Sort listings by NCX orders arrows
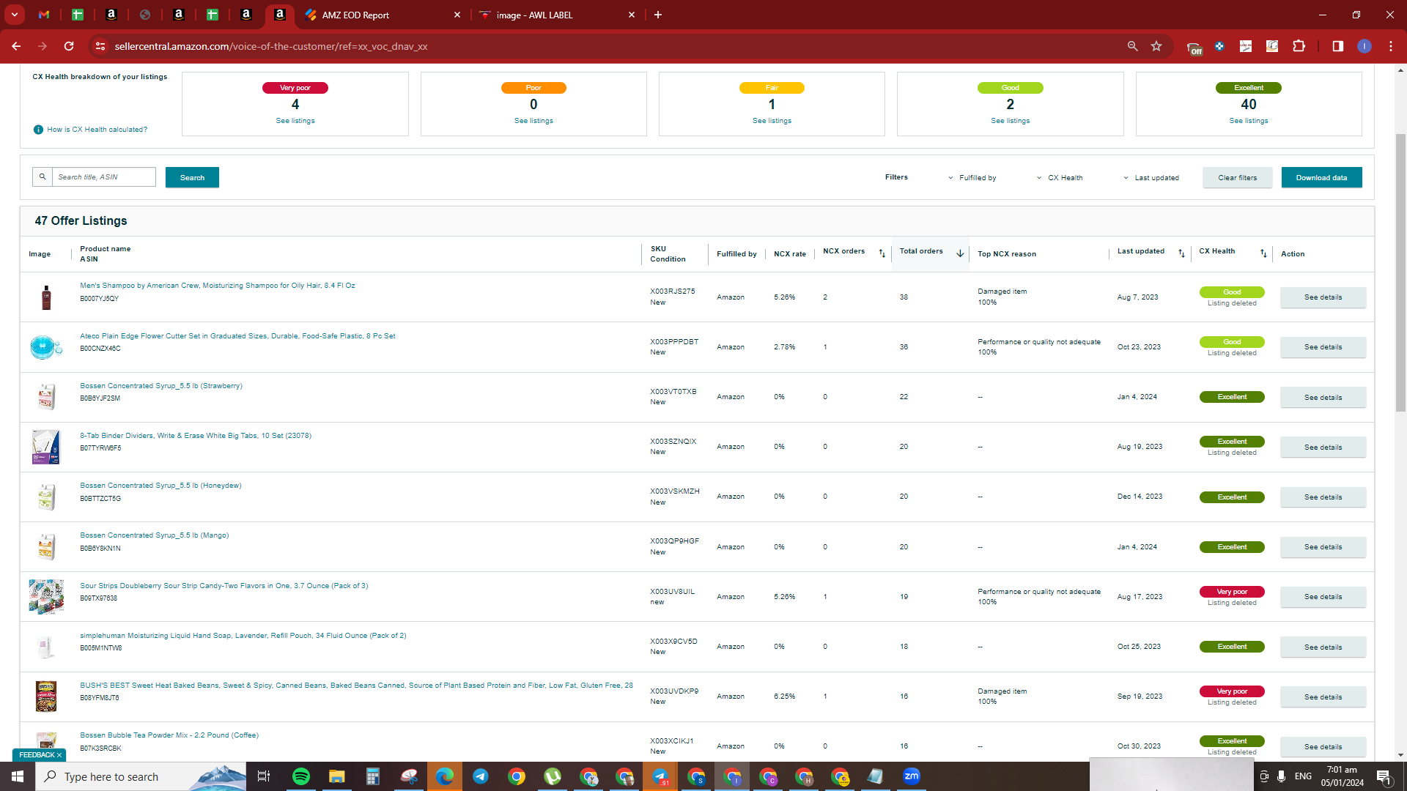Image resolution: width=1407 pixels, height=791 pixels. 882,253
